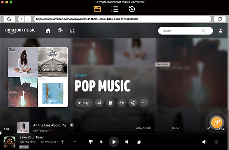This screenshot has height=150, width=229.
Task: Click the LYRICS badge in the player
Action: point(24,147)
